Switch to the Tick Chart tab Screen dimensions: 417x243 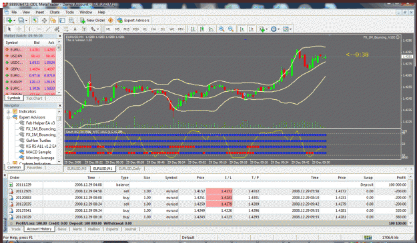[x=34, y=99]
